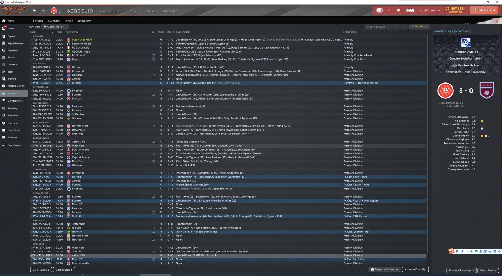Select the circle on the Boreham Wood row
Screen dimensions: 502x276
pos(32,44)
